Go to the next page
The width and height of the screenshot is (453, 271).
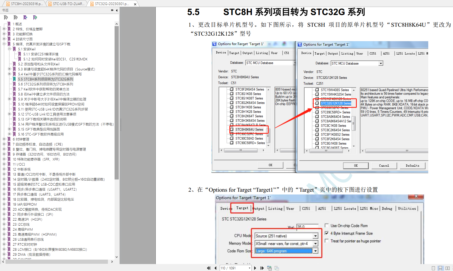(255, 268)
